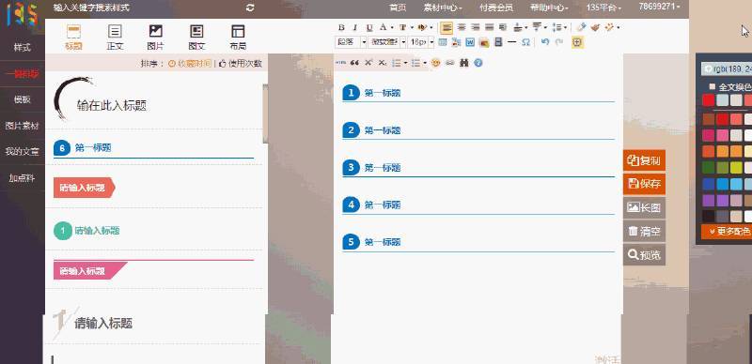Insert an emoticon with smiley icon

(x=435, y=63)
